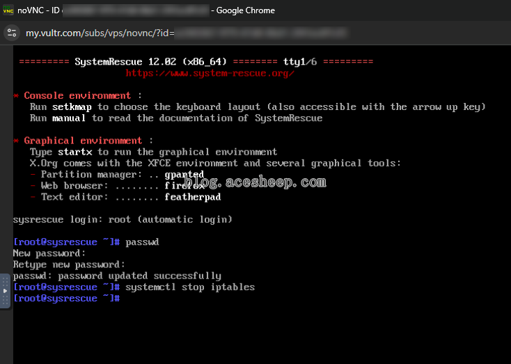Click the featherpad text editor entry

[193, 197]
